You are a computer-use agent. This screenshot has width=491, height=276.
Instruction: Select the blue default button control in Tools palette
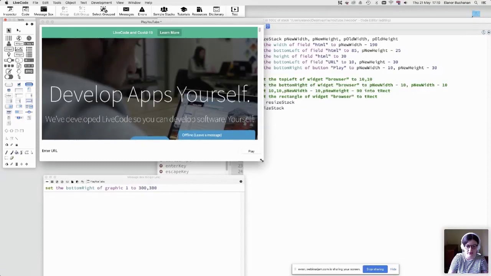pyautogui.click(x=29, y=84)
